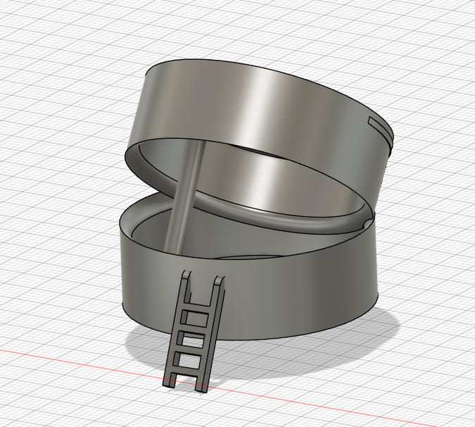Screen dimensions: 475x427
Task: Select the ladder leaning against the base
Action: 194,330
